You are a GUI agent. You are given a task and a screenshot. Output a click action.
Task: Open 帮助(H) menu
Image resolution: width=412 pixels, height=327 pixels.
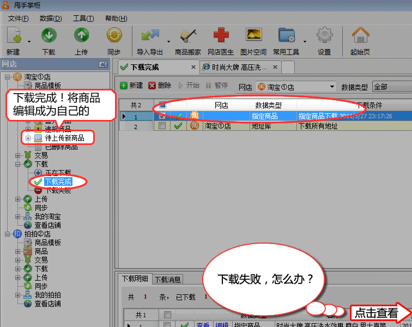click(116, 19)
